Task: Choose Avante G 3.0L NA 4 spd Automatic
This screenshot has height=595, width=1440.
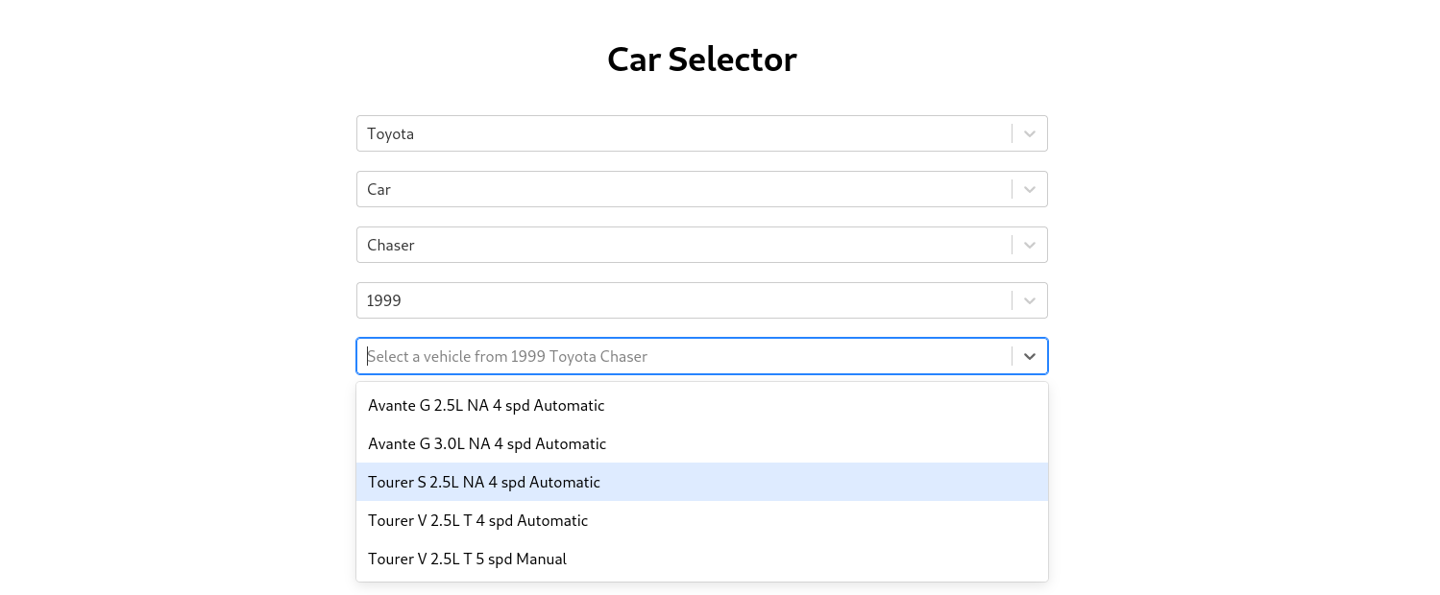Action: (x=487, y=443)
